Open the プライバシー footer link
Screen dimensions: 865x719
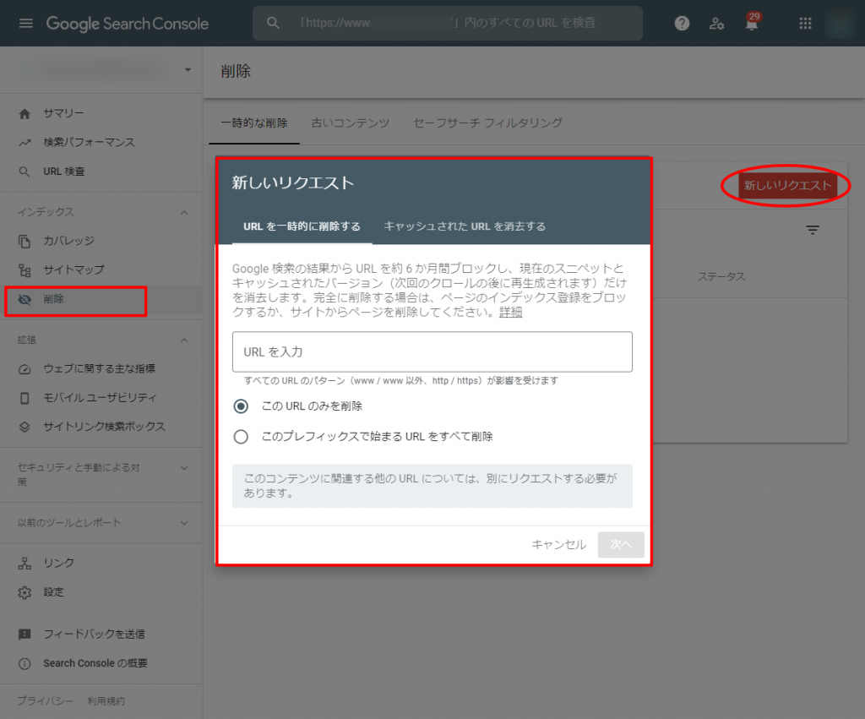[x=46, y=700]
